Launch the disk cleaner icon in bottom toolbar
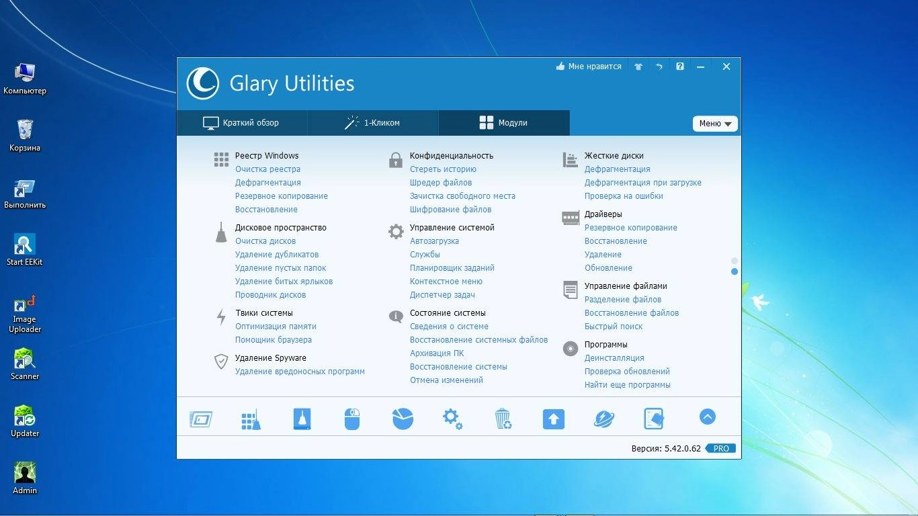 [302, 419]
